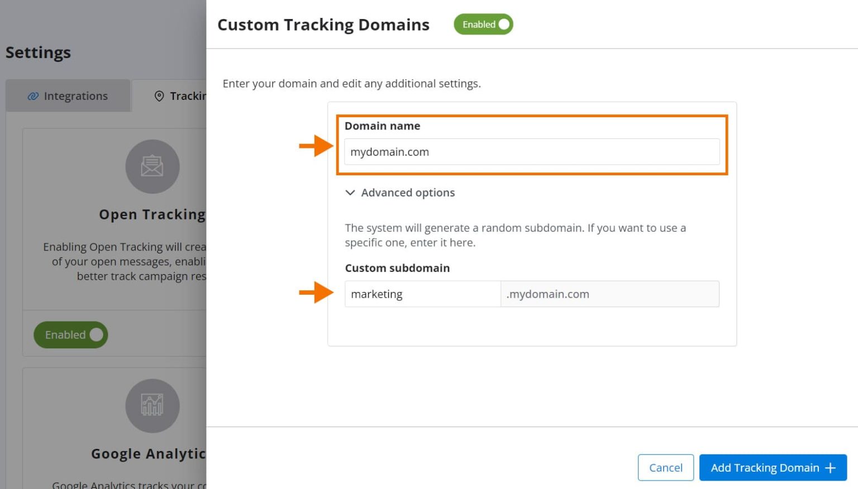This screenshot has height=489, width=858.
Task: Click the bar chart icon above Google Analytics
Action: click(x=152, y=406)
